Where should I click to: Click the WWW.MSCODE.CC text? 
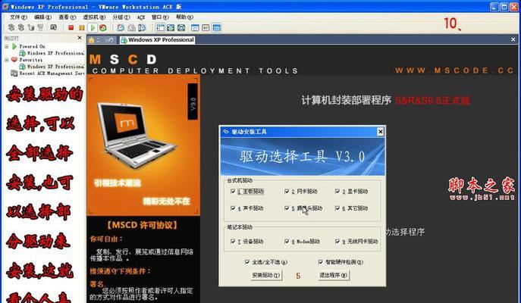click(x=454, y=70)
